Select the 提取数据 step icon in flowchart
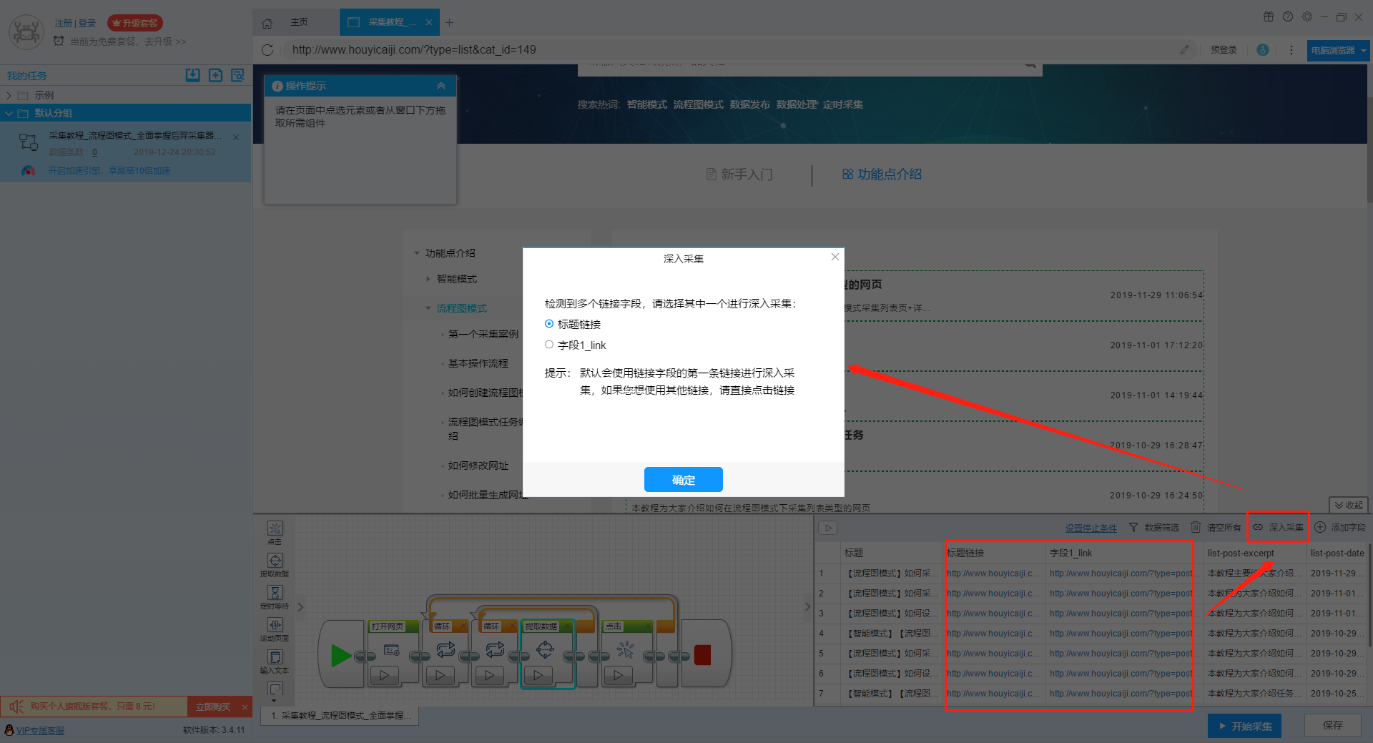 click(x=545, y=649)
